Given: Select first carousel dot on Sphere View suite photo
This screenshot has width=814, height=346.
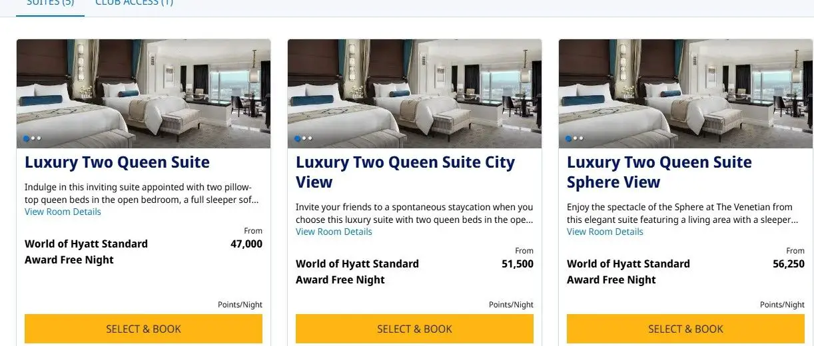Looking at the screenshot, I should coord(568,138).
